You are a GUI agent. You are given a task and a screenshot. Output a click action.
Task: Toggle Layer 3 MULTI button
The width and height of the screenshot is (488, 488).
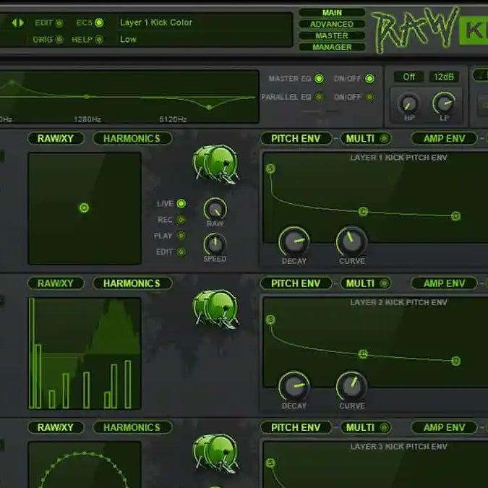pyautogui.click(x=366, y=427)
